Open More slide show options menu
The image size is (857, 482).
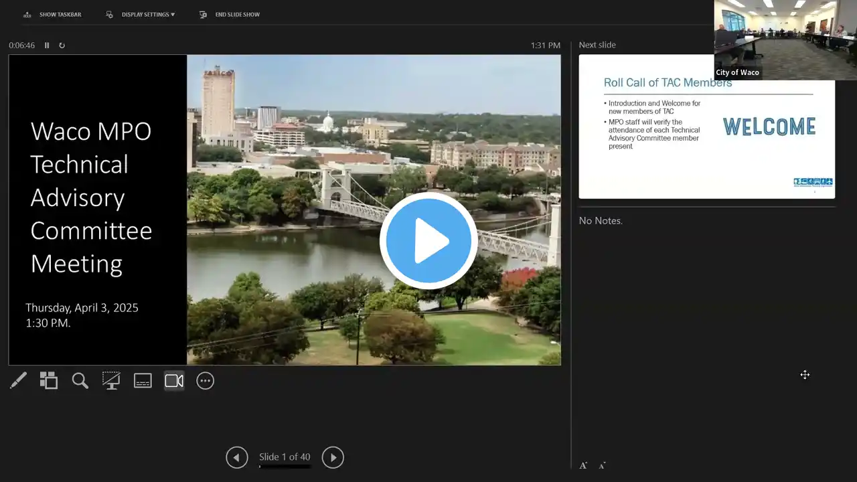tap(205, 381)
